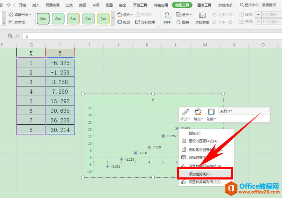Screen dimensions: 282x198
Task: Expand the 填充 ribbon dropdown arrow
Action: 132,15
